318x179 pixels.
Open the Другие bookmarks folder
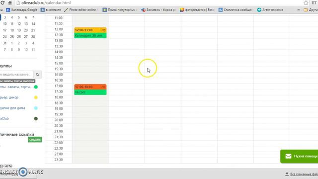(x=311, y=10)
